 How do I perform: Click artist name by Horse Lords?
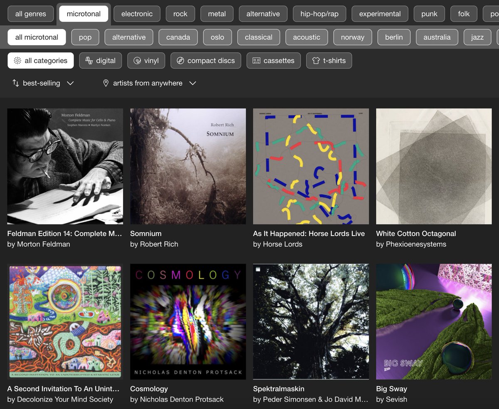(x=278, y=244)
